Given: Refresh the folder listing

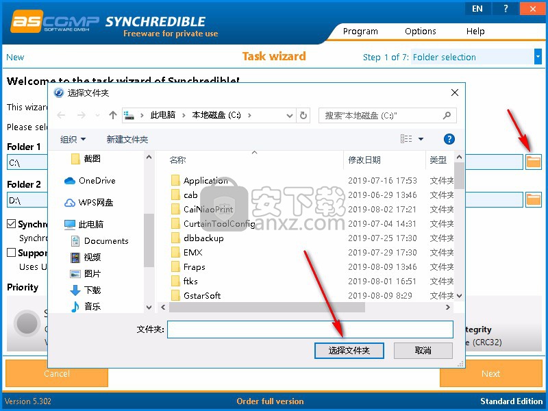Looking at the screenshot, I should 303,115.
